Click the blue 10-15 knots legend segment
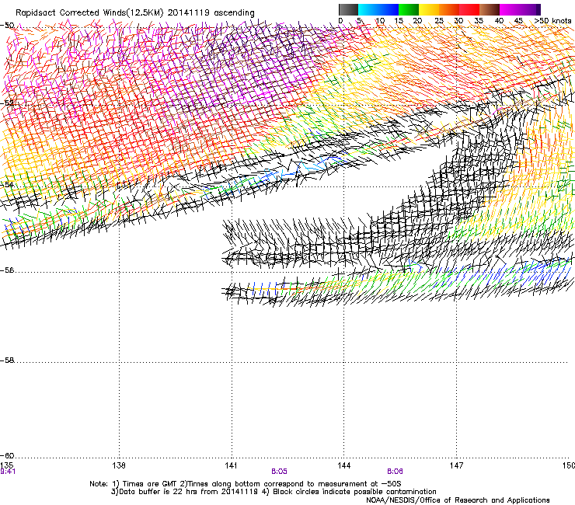The width and height of the screenshot is (575, 505). [389, 9]
